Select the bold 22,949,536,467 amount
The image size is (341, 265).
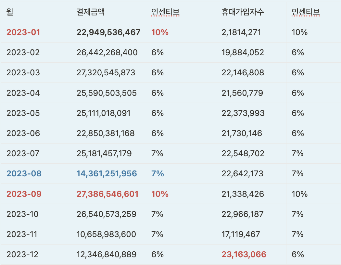point(108,32)
